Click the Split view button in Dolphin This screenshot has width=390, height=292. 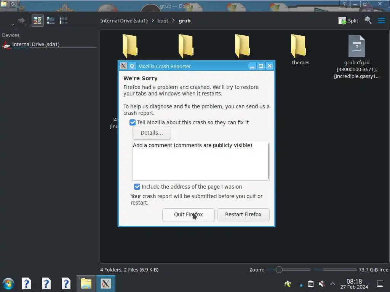348,21
